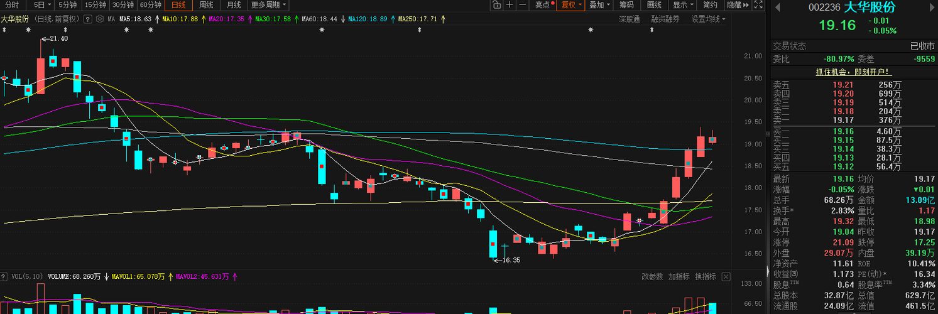Image resolution: width=938 pixels, height=314 pixels.
Task: Select the 15分钟 period tab
Action: 95,5
